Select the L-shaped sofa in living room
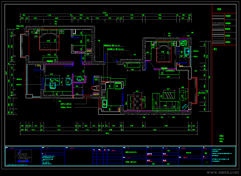 point(166,102)
